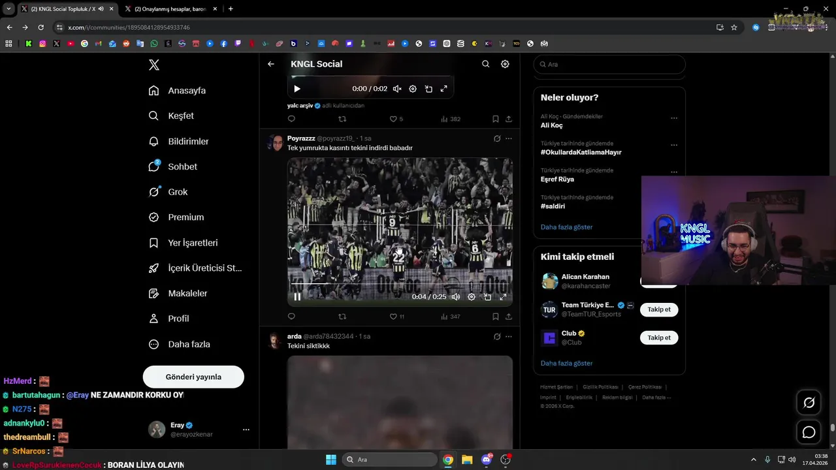The height and width of the screenshot is (470, 836).
Task: Click Grok icon on arda post
Action: [497, 336]
